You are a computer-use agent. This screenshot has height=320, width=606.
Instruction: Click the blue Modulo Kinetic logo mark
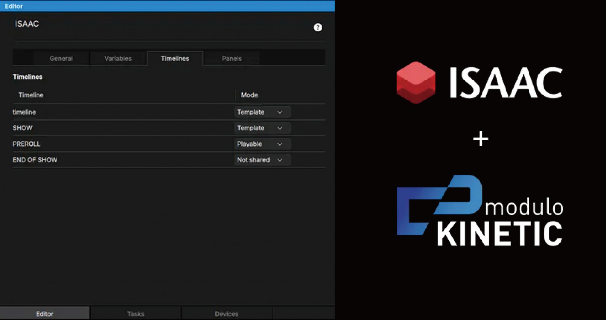pos(439,205)
